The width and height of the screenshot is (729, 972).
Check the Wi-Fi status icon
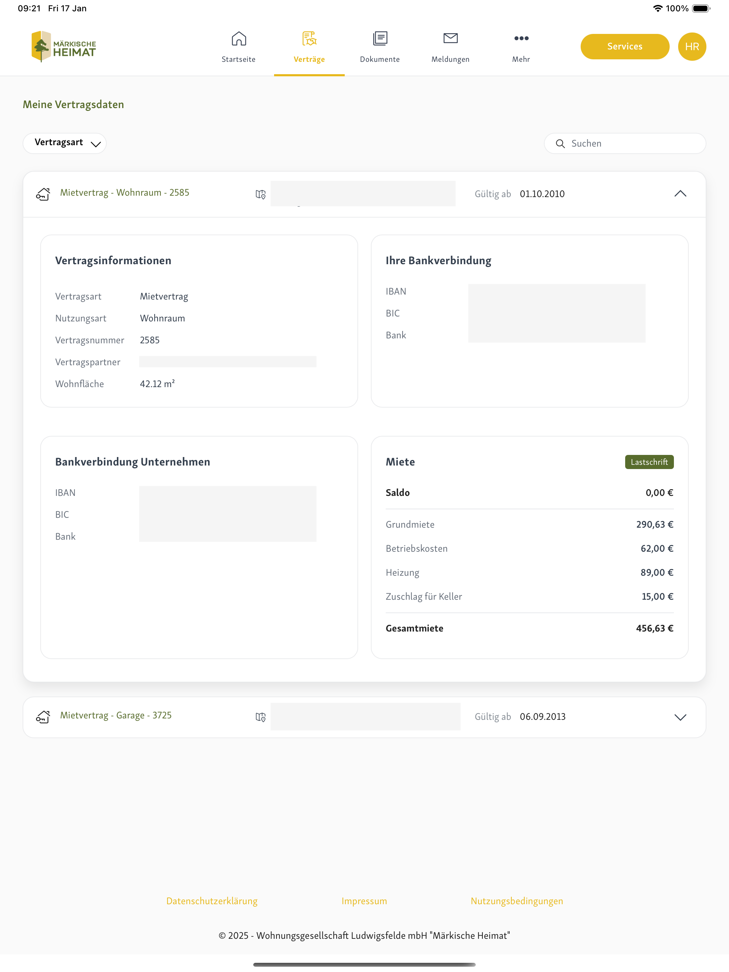click(657, 8)
